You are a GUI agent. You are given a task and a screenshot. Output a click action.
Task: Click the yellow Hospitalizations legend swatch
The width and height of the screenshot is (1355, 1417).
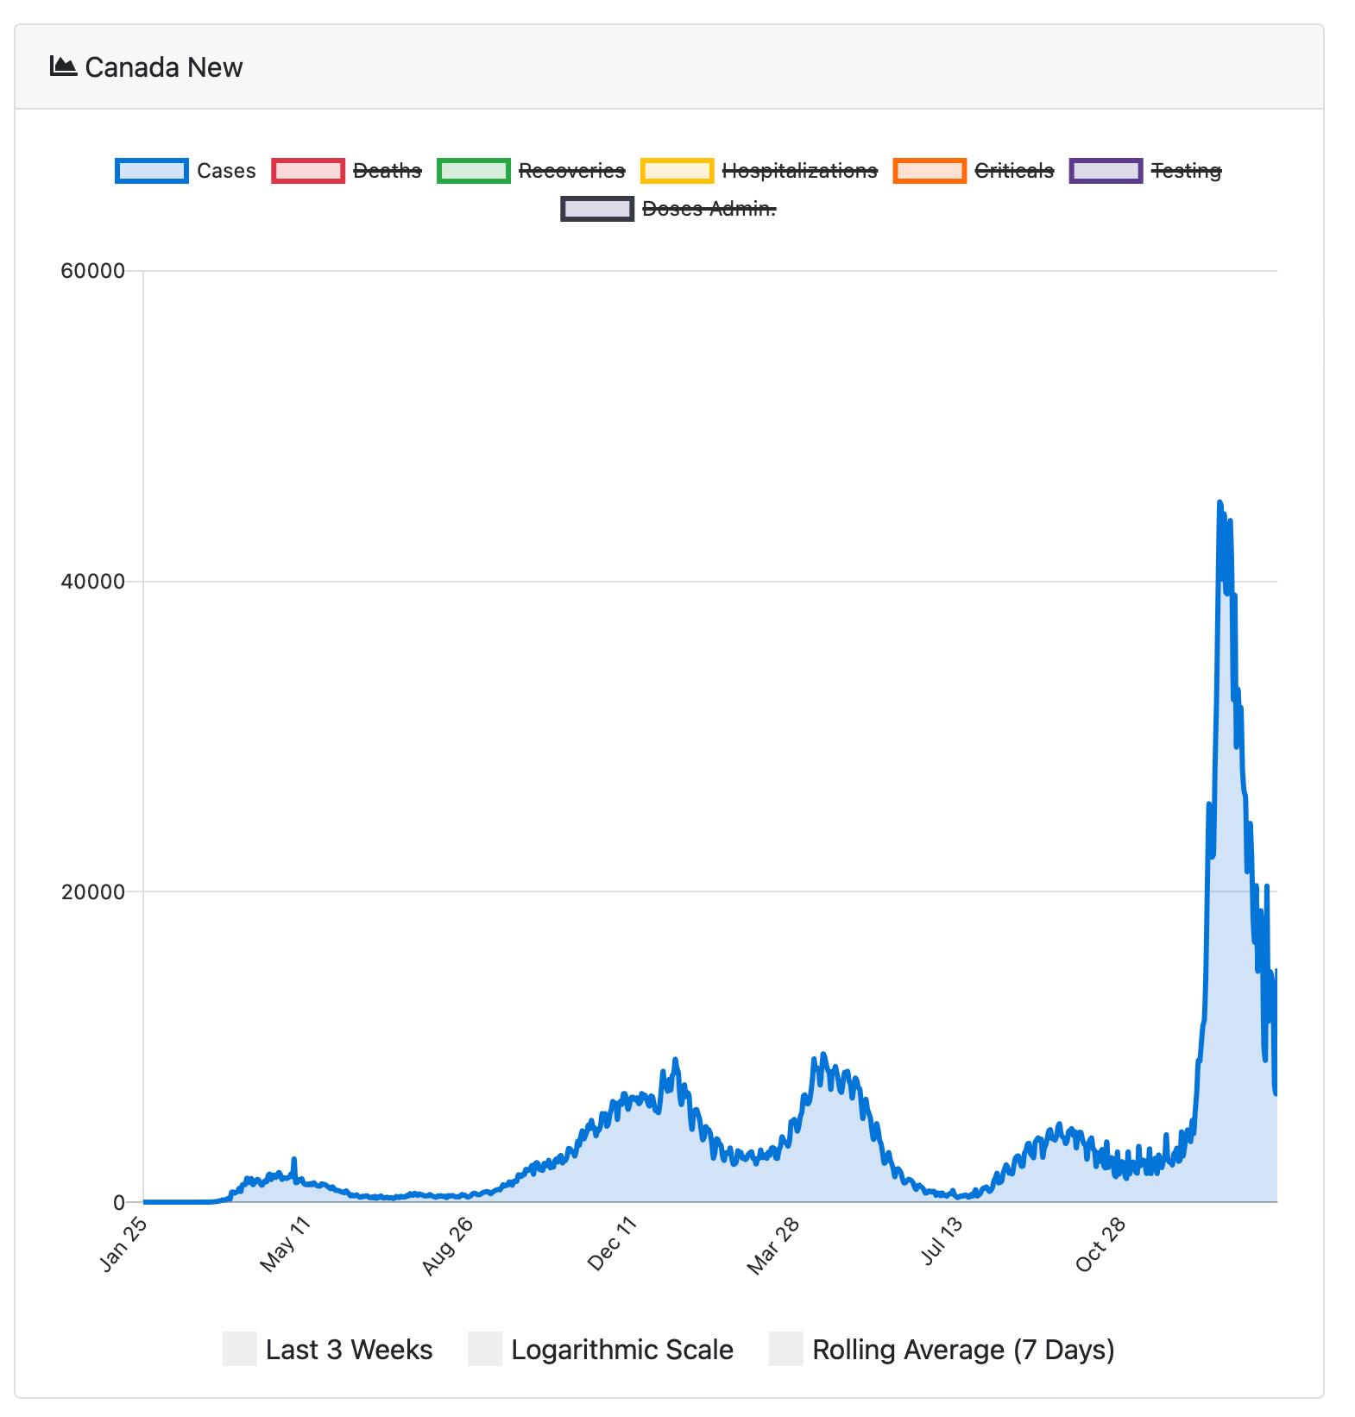677,171
